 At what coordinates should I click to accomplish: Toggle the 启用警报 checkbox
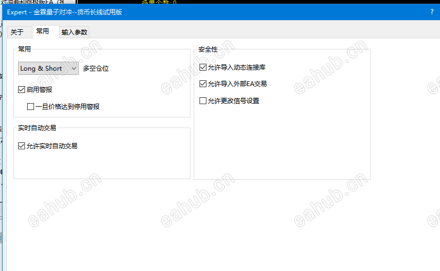coord(22,90)
